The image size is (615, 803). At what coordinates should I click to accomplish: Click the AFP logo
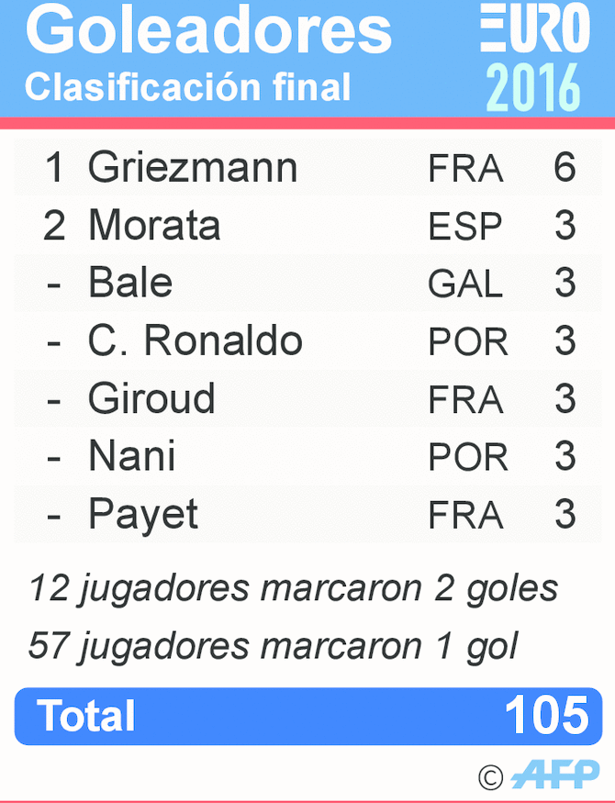pos(554,775)
